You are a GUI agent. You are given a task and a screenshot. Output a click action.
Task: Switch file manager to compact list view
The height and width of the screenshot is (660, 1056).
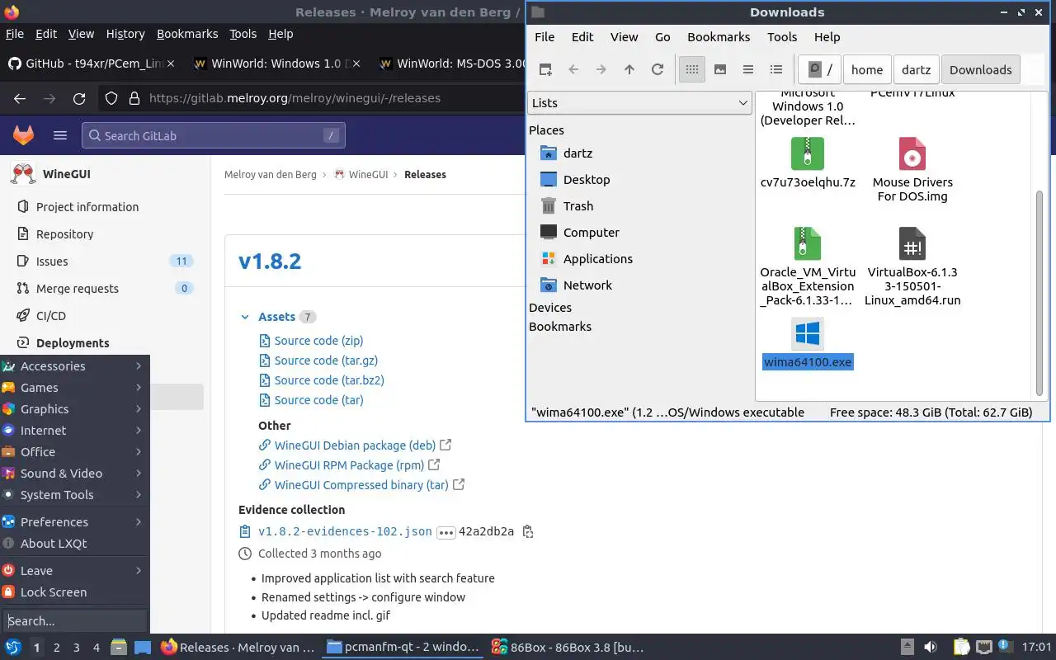point(748,69)
